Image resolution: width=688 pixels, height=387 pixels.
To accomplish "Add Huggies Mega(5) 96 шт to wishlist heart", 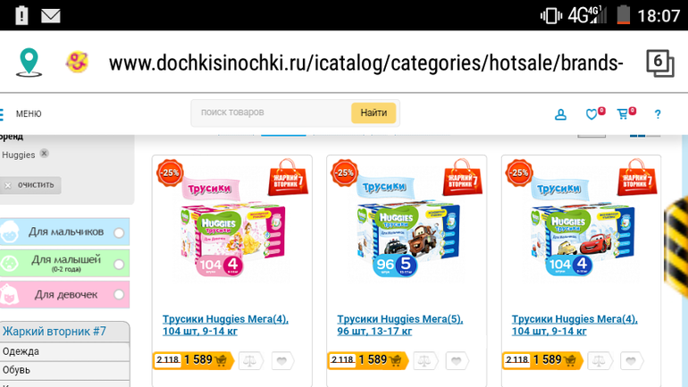I will point(457,361).
